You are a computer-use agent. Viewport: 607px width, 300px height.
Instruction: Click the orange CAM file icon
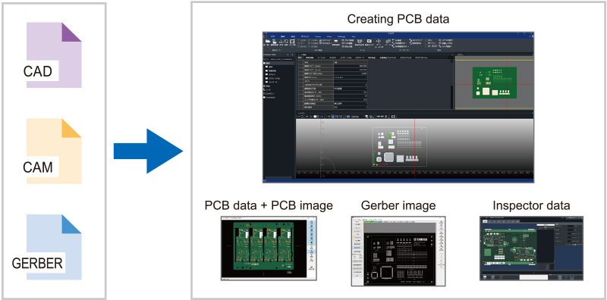point(54,151)
